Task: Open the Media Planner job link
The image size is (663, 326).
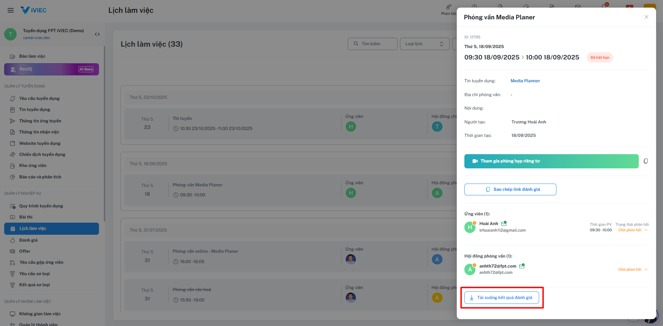Action: click(525, 81)
